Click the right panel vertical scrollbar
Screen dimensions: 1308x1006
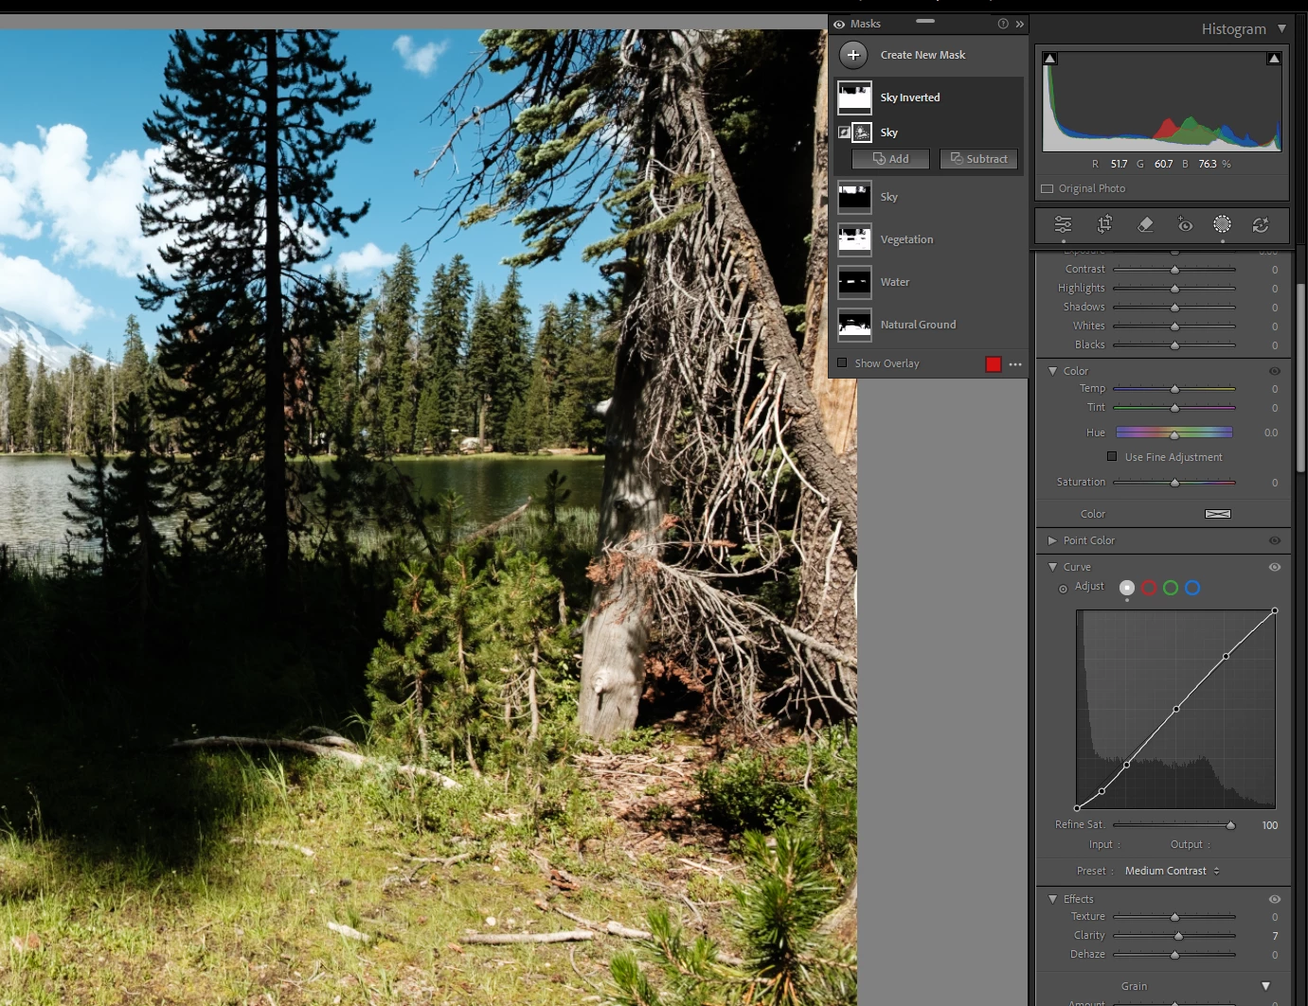[1301, 377]
